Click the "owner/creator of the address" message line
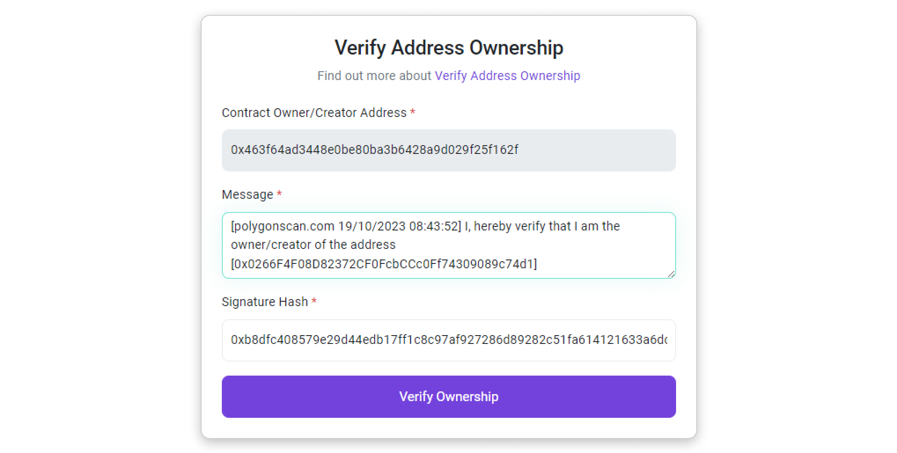Screen dimensions: 897x453 (313, 245)
